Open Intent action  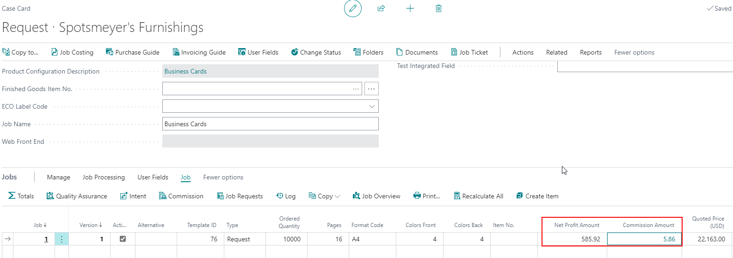(133, 196)
